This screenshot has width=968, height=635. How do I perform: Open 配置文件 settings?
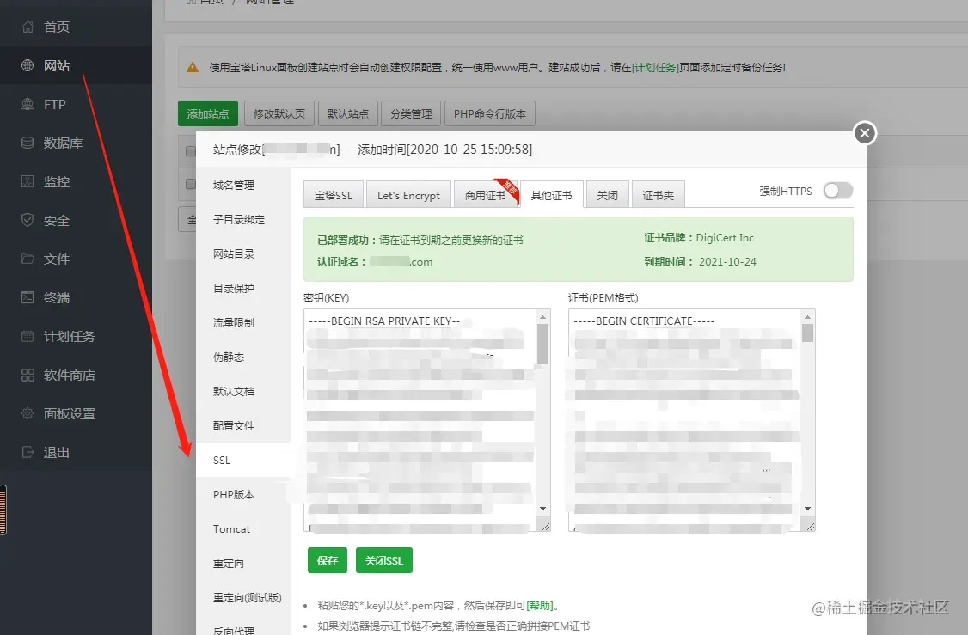pos(233,426)
